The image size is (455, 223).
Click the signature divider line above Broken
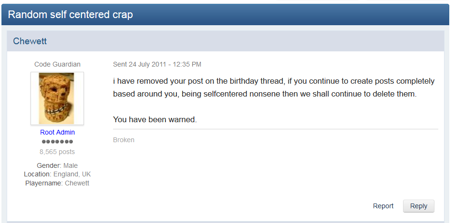(x=275, y=129)
